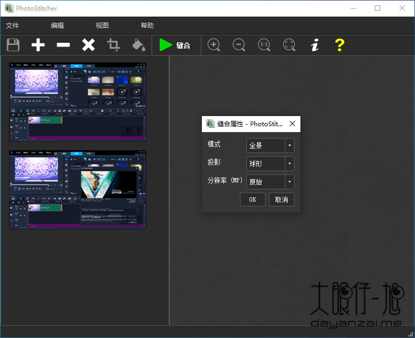
Task: Click the fit-to-window zoom icon
Action: [x=289, y=45]
